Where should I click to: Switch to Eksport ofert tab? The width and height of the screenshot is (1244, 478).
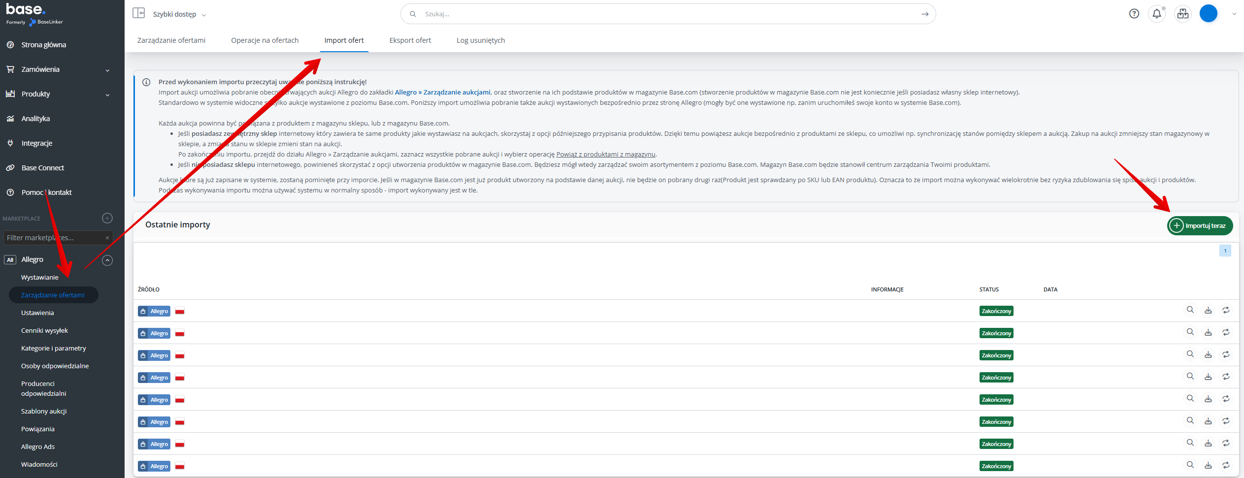click(410, 40)
